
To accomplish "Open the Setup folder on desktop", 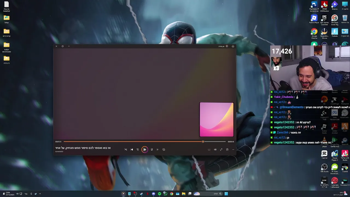I will pyautogui.click(x=7, y=19).
